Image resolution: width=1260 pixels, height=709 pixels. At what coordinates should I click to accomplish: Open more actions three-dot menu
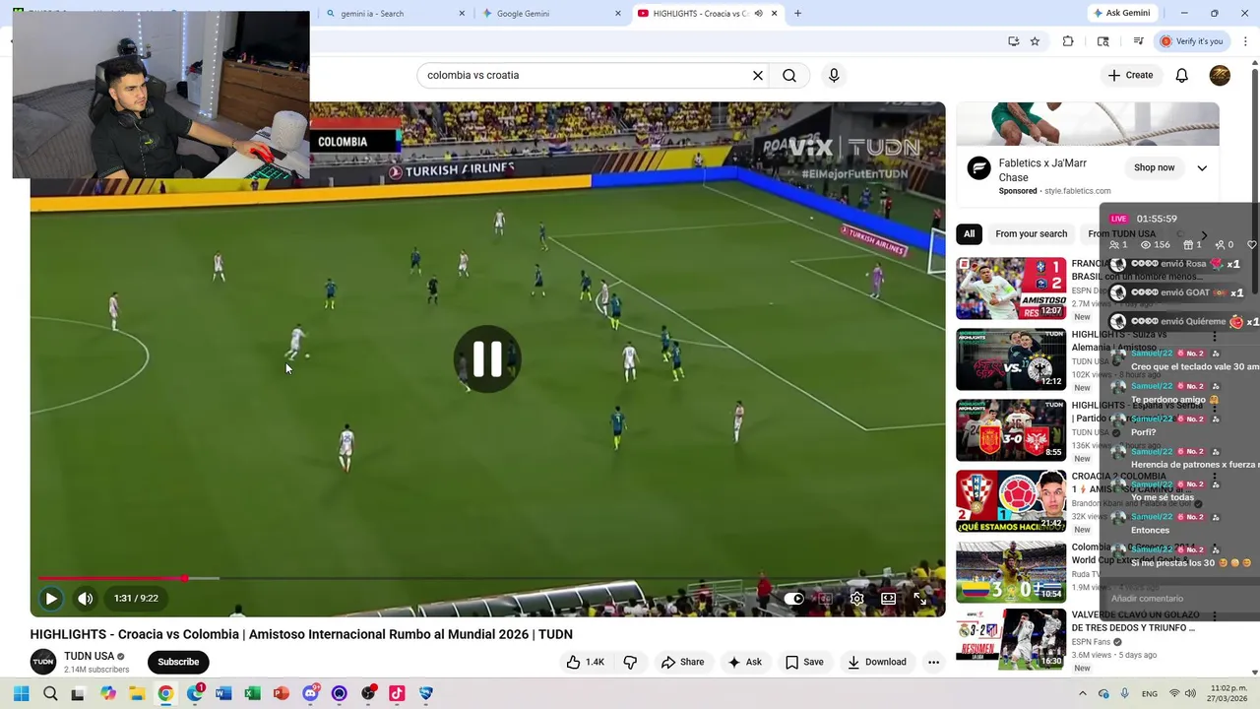[x=933, y=662]
